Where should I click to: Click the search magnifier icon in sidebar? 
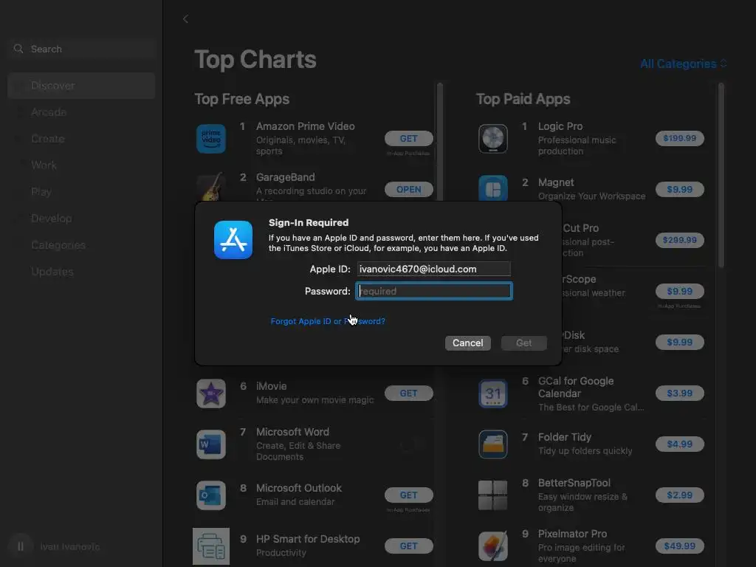click(18, 49)
